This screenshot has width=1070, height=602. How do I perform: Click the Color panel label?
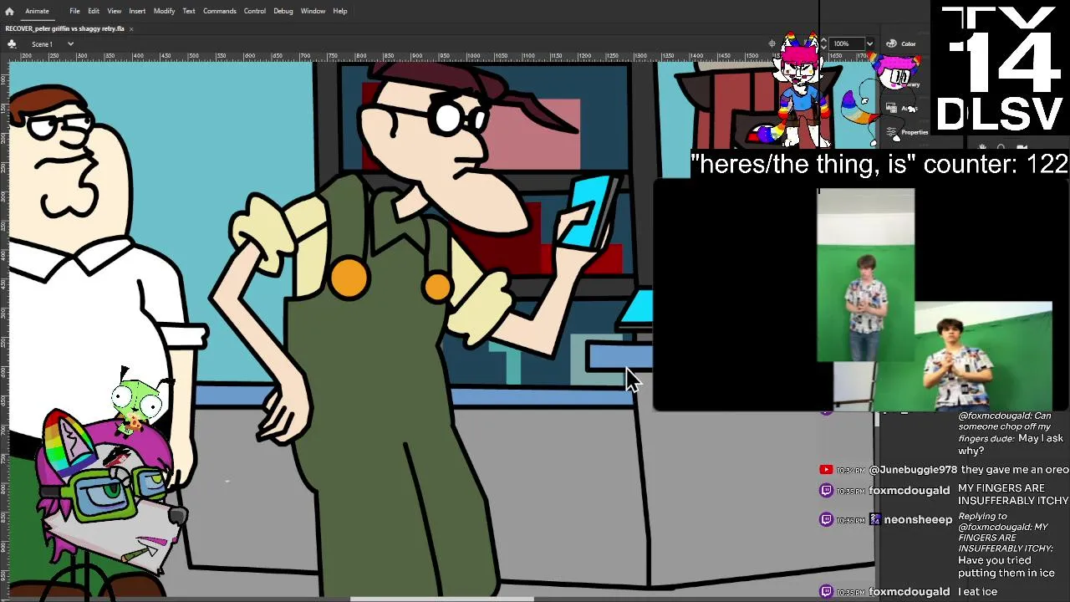pos(909,43)
